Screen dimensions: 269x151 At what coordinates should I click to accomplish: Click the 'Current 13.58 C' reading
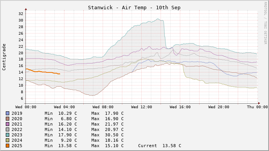pos(159,146)
